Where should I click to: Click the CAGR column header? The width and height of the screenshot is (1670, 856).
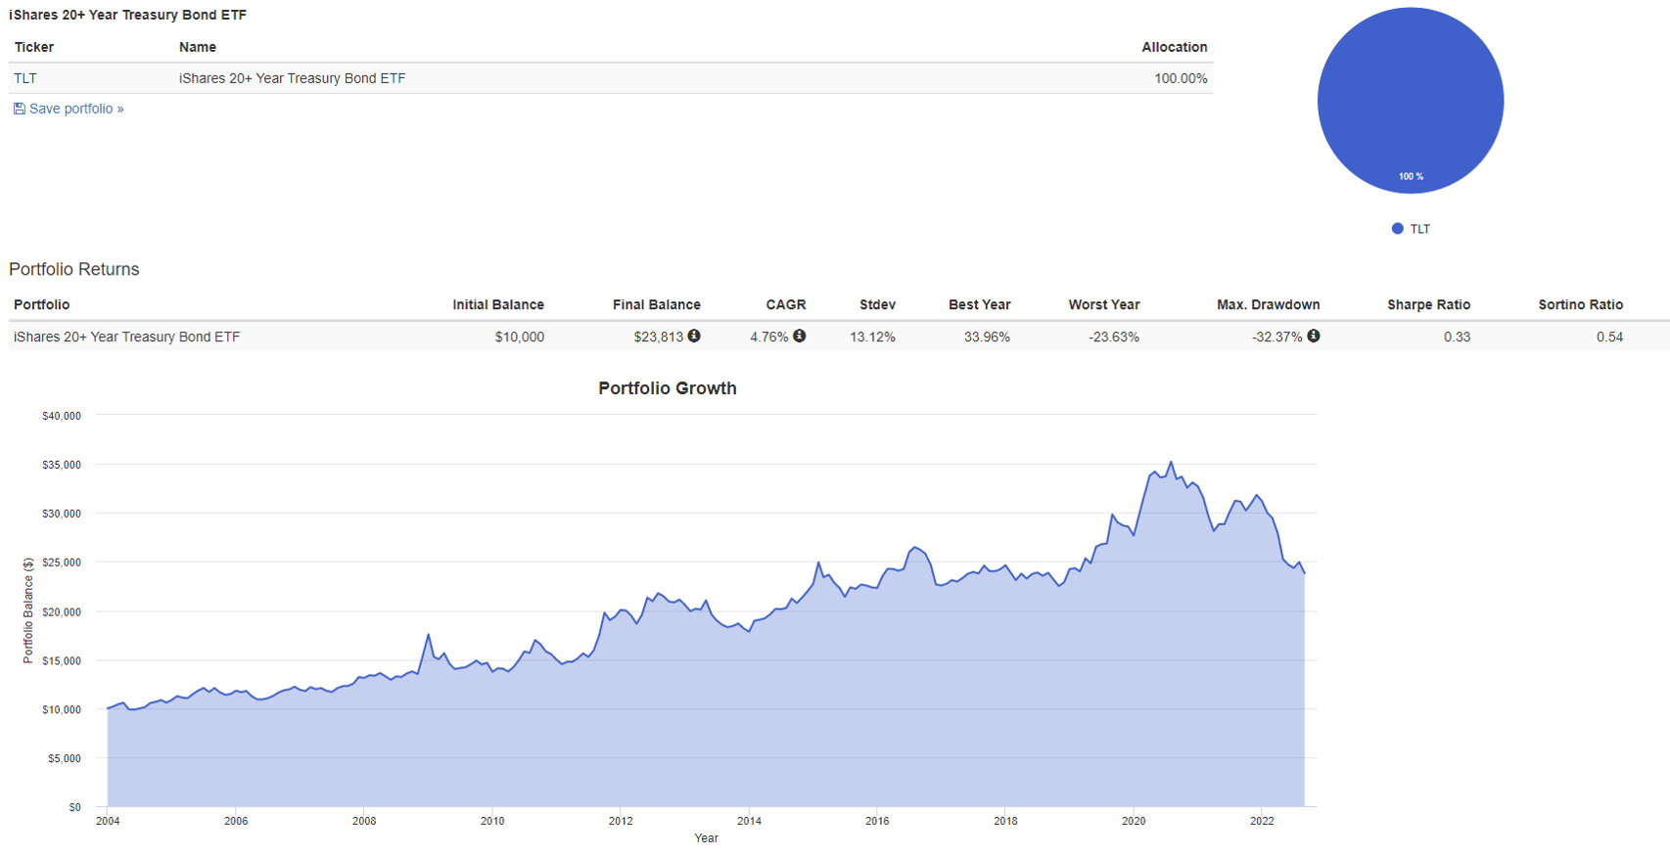coord(786,304)
